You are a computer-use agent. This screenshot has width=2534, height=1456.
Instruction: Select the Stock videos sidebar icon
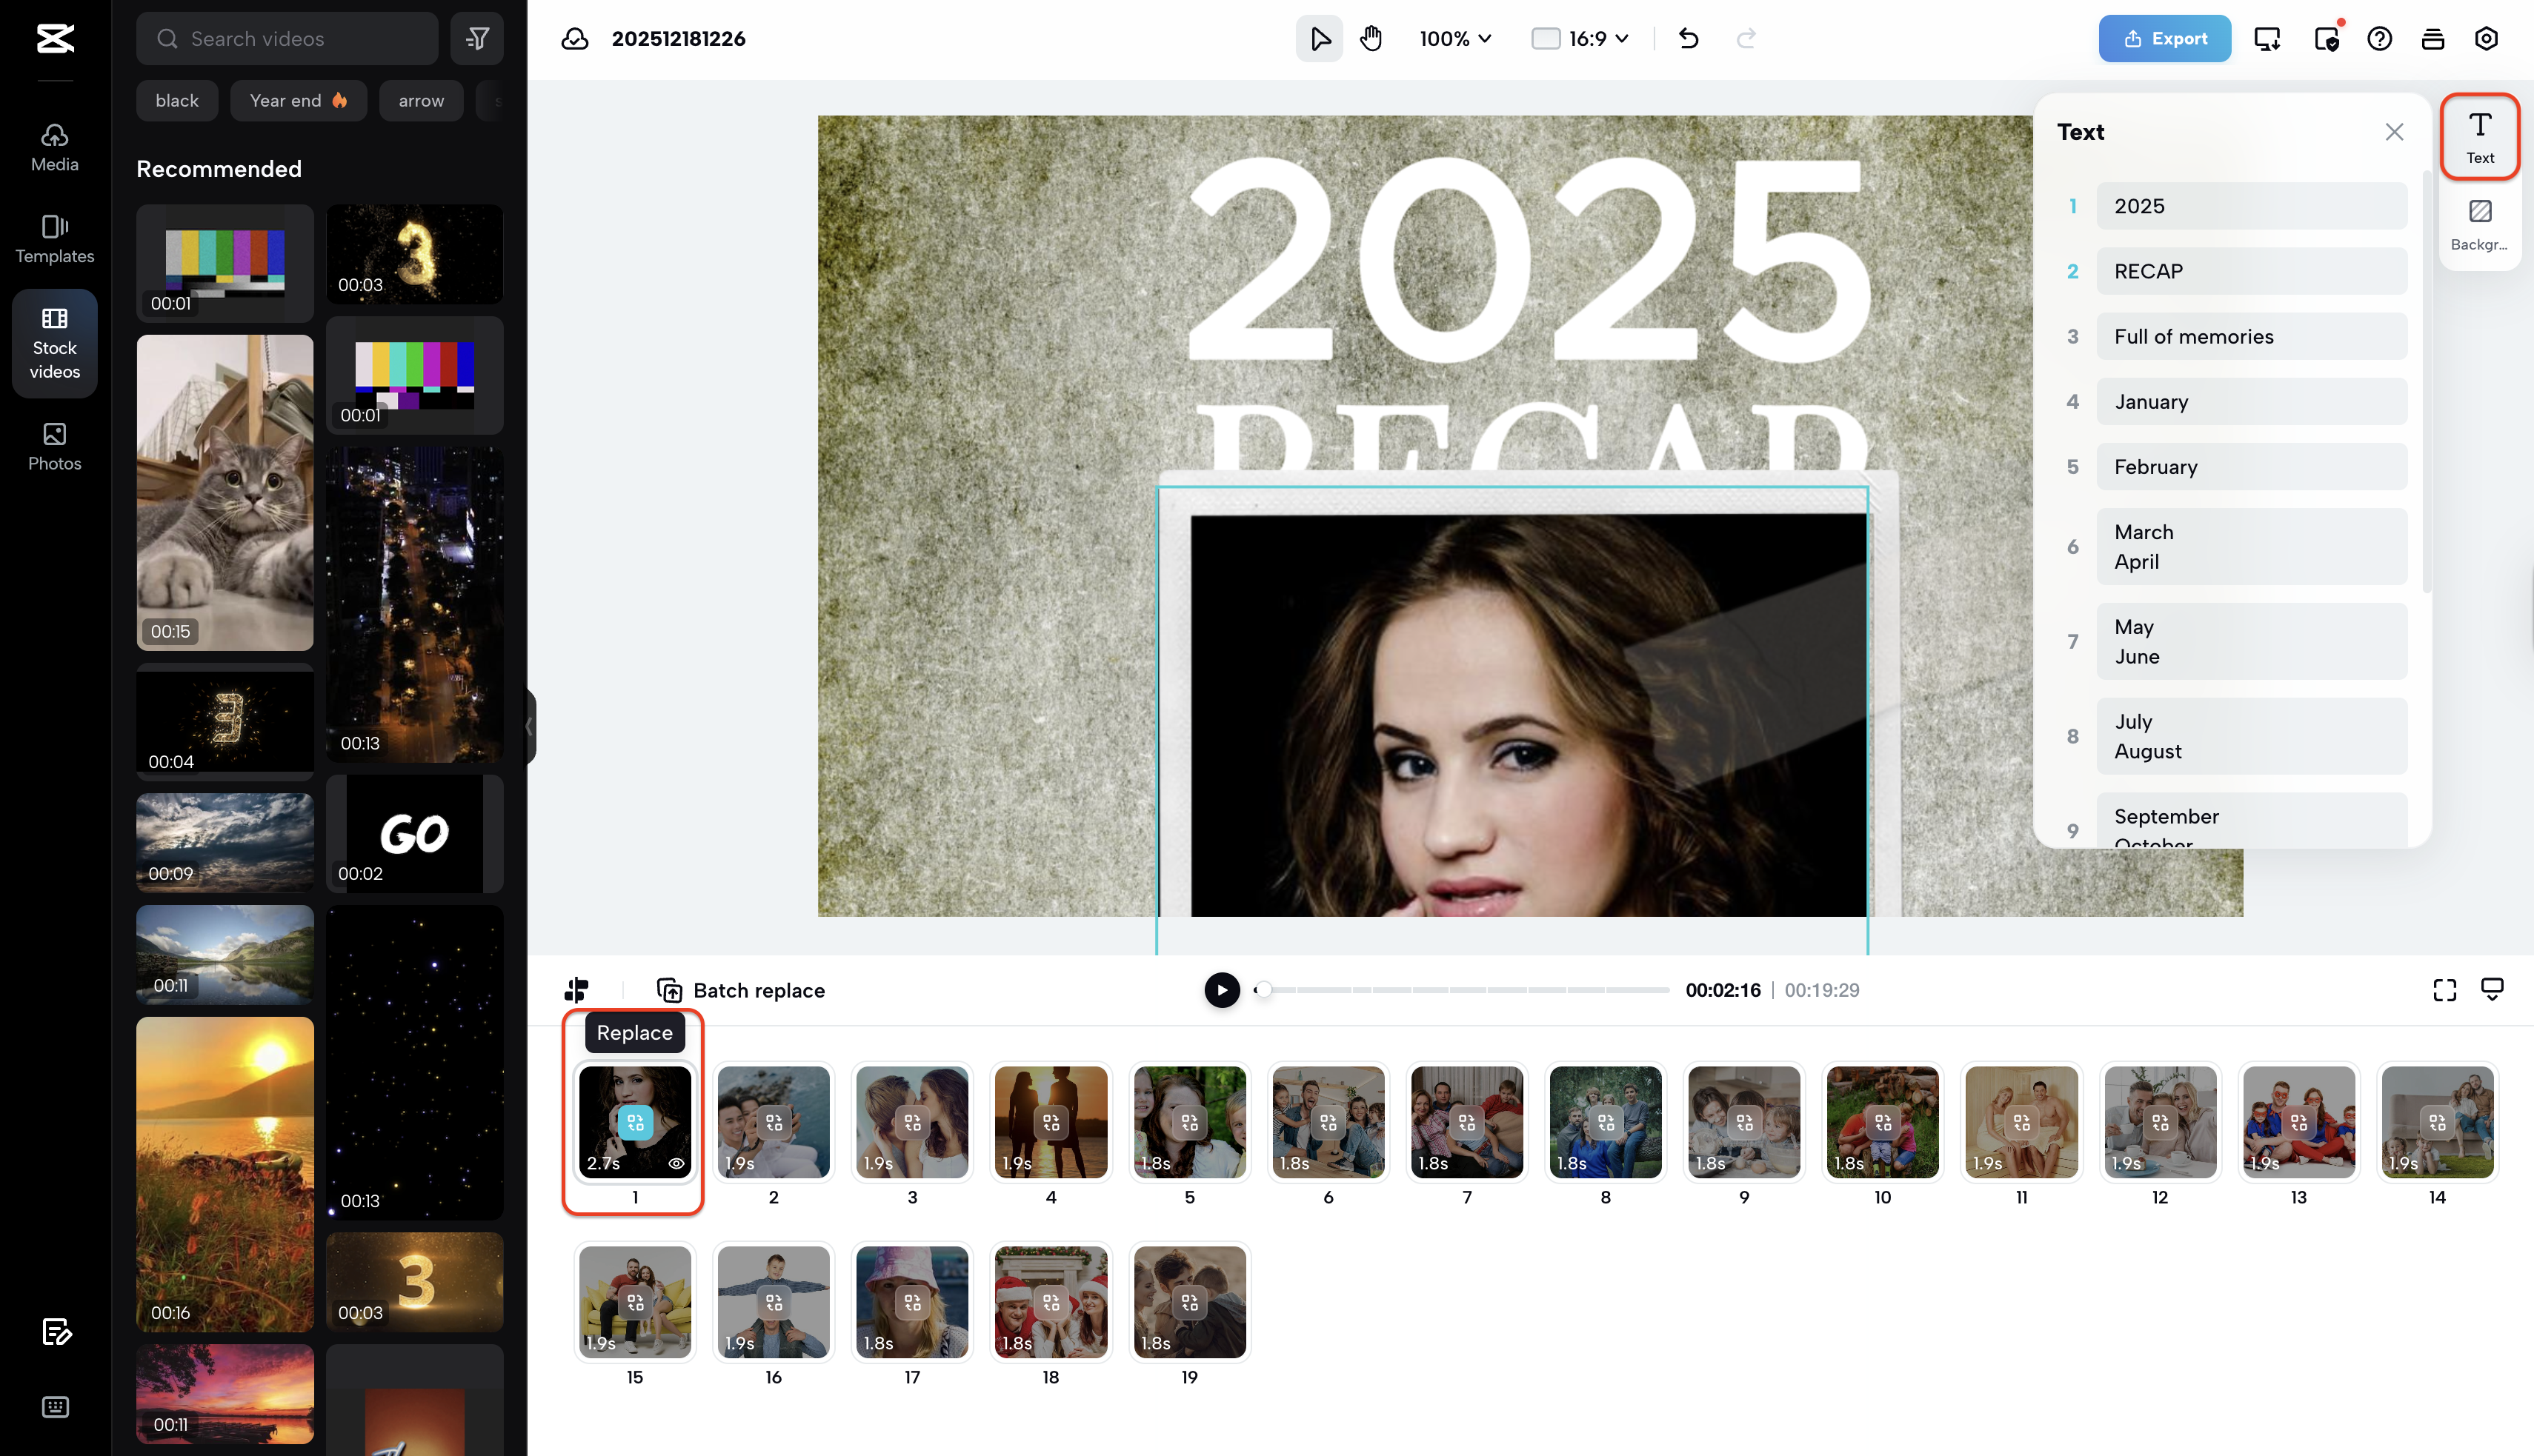pos(54,343)
